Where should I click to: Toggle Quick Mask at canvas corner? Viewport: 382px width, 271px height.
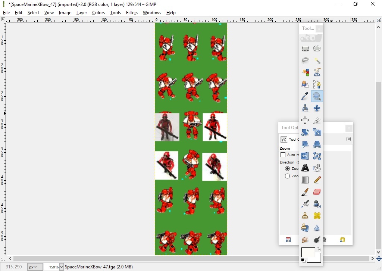tap(3, 259)
